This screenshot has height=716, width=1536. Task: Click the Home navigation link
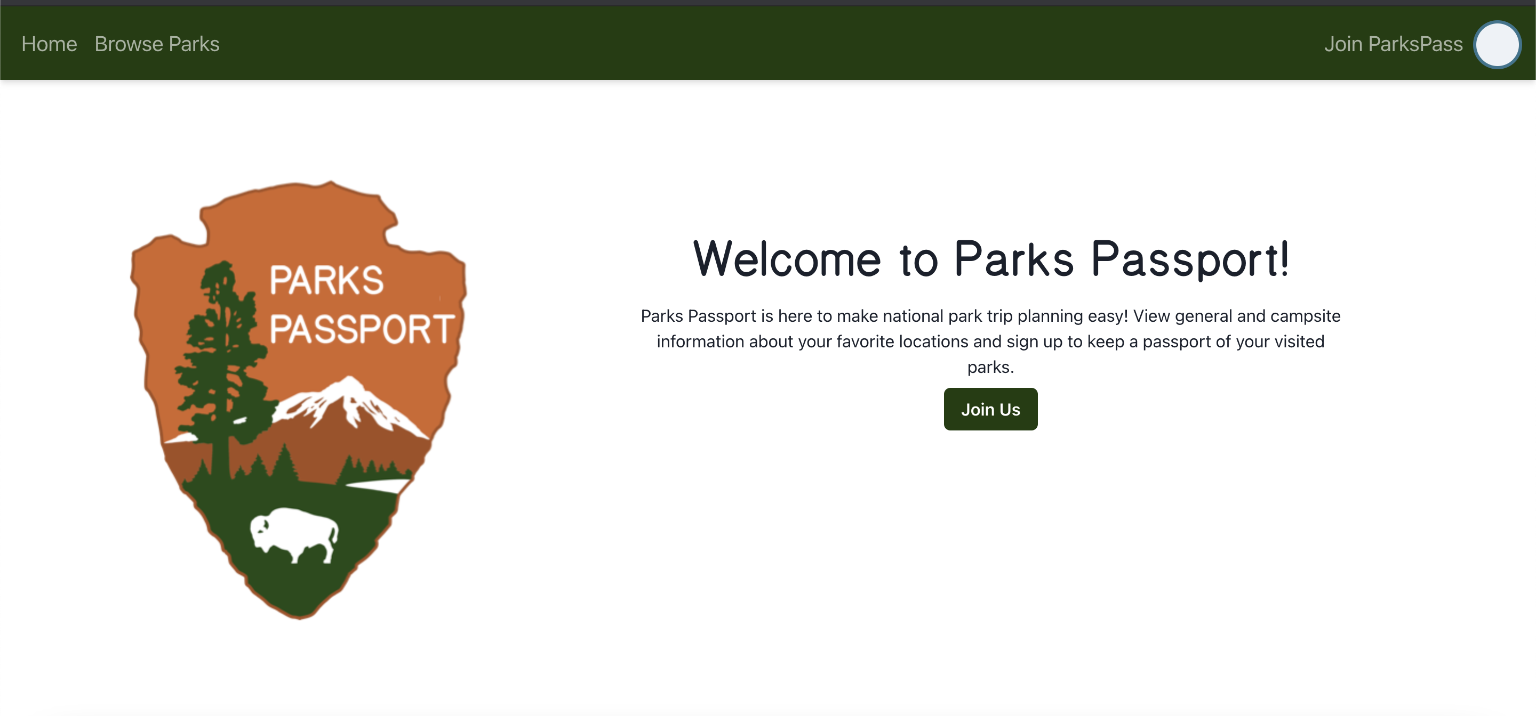(x=49, y=44)
